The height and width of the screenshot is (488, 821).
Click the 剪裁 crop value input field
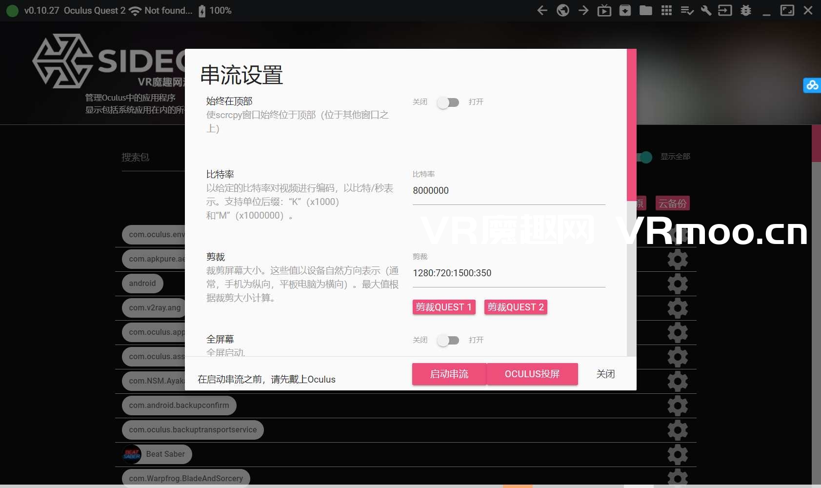509,273
